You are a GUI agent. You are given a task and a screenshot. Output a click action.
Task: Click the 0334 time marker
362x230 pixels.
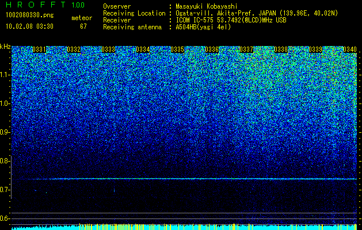pos(143,49)
